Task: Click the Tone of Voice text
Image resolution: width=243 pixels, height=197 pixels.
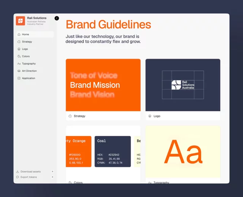Action: pos(94,76)
